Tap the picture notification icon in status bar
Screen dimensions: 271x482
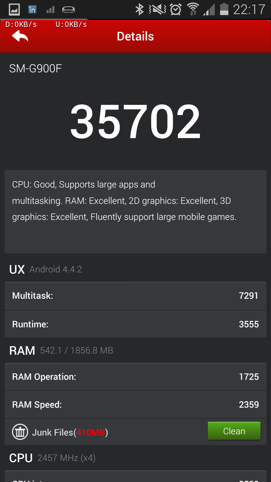14,10
